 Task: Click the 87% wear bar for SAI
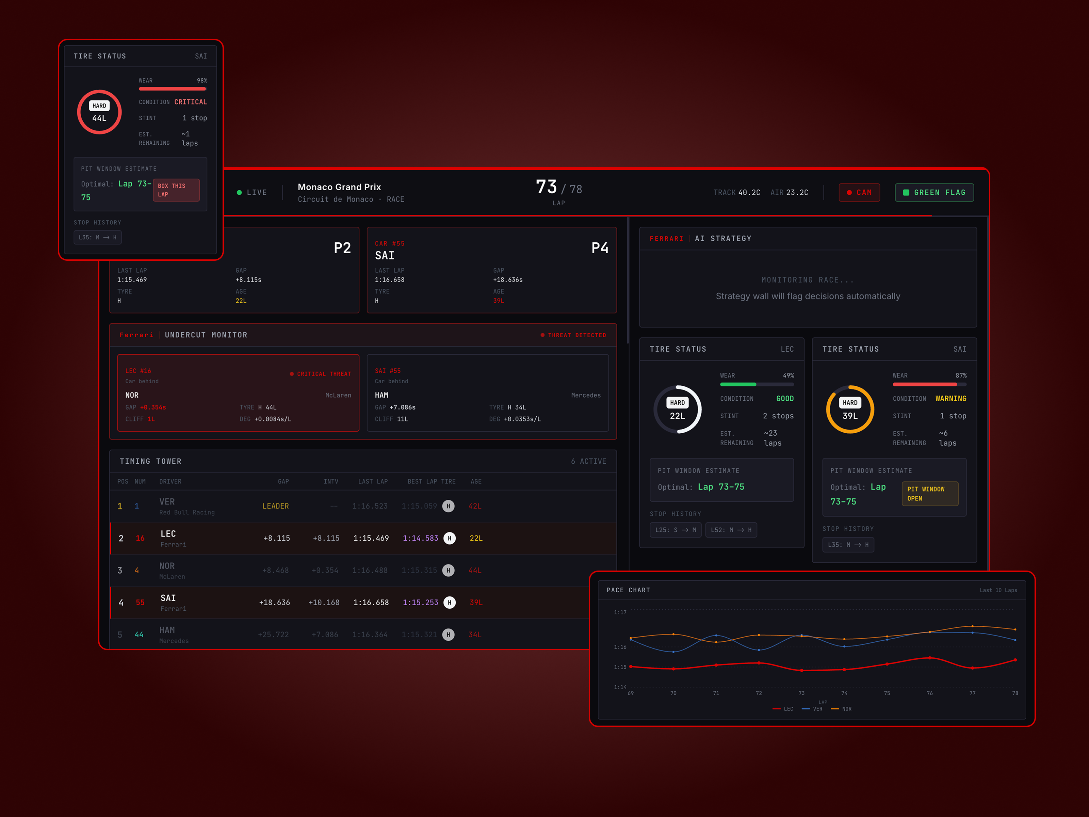click(929, 384)
